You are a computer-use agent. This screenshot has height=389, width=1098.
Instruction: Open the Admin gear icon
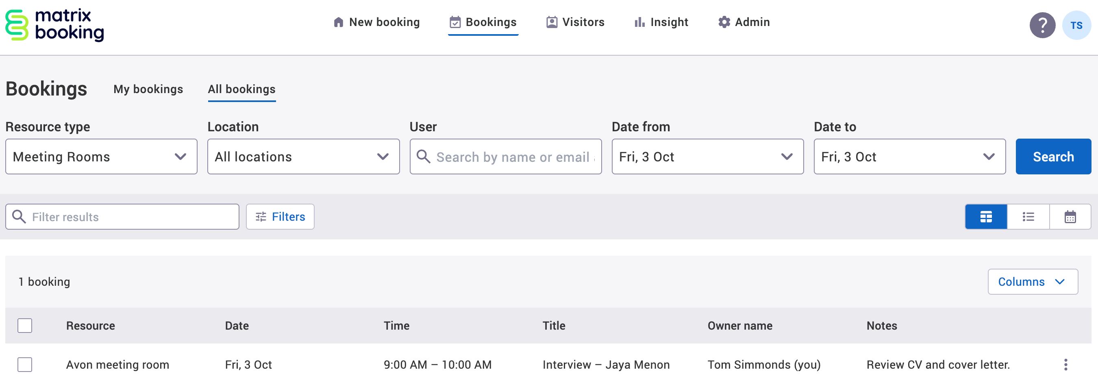tap(724, 22)
